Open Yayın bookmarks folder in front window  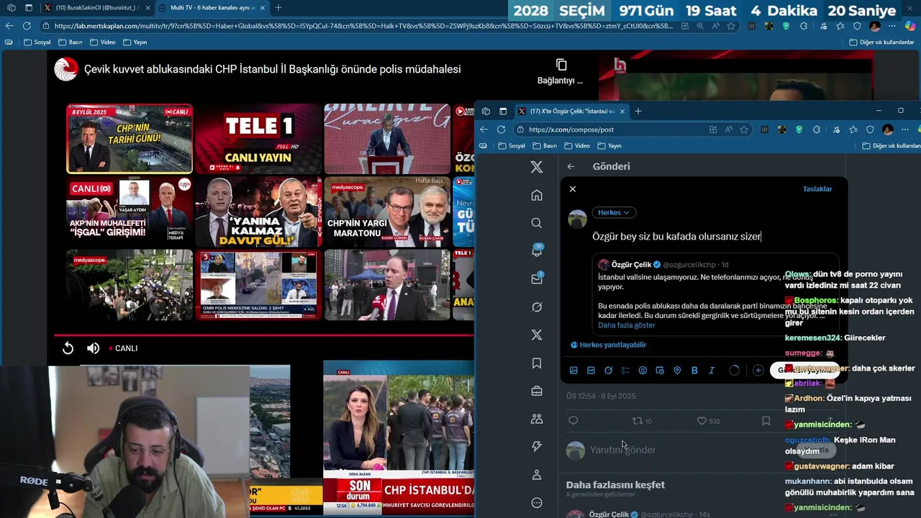tap(610, 145)
